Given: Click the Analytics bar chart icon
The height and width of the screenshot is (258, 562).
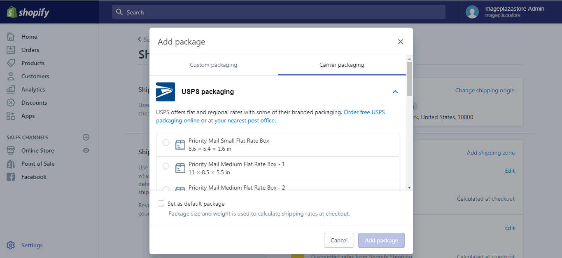Looking at the screenshot, I should tap(11, 89).
